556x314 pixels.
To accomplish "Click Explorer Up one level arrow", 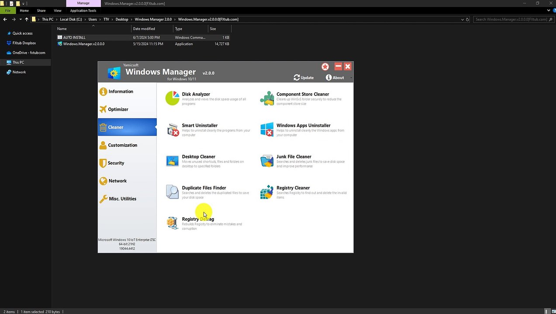I will coord(27,19).
